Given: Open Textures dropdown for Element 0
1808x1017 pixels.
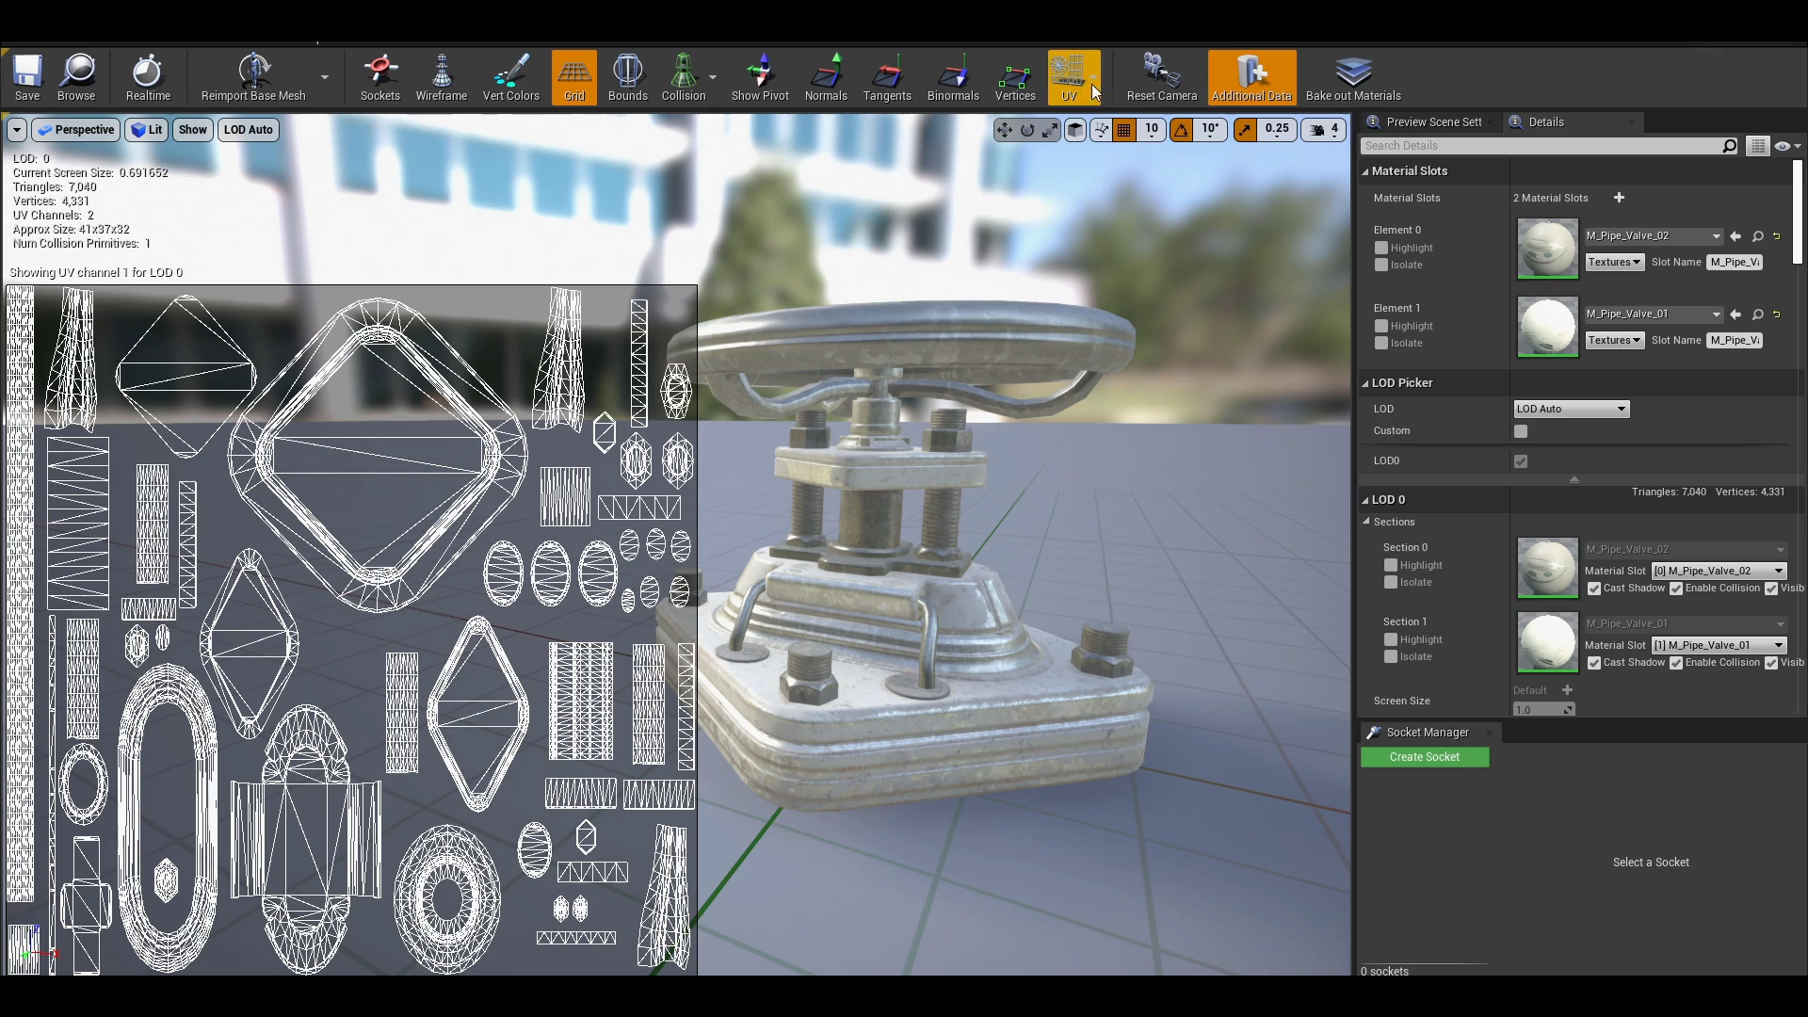Looking at the screenshot, I should (x=1614, y=262).
